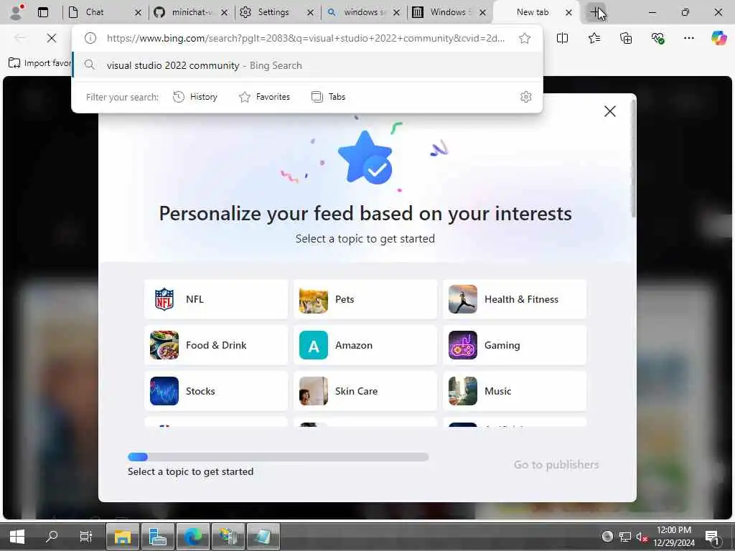
Task: Click Go to publishers link
Action: tap(556, 465)
